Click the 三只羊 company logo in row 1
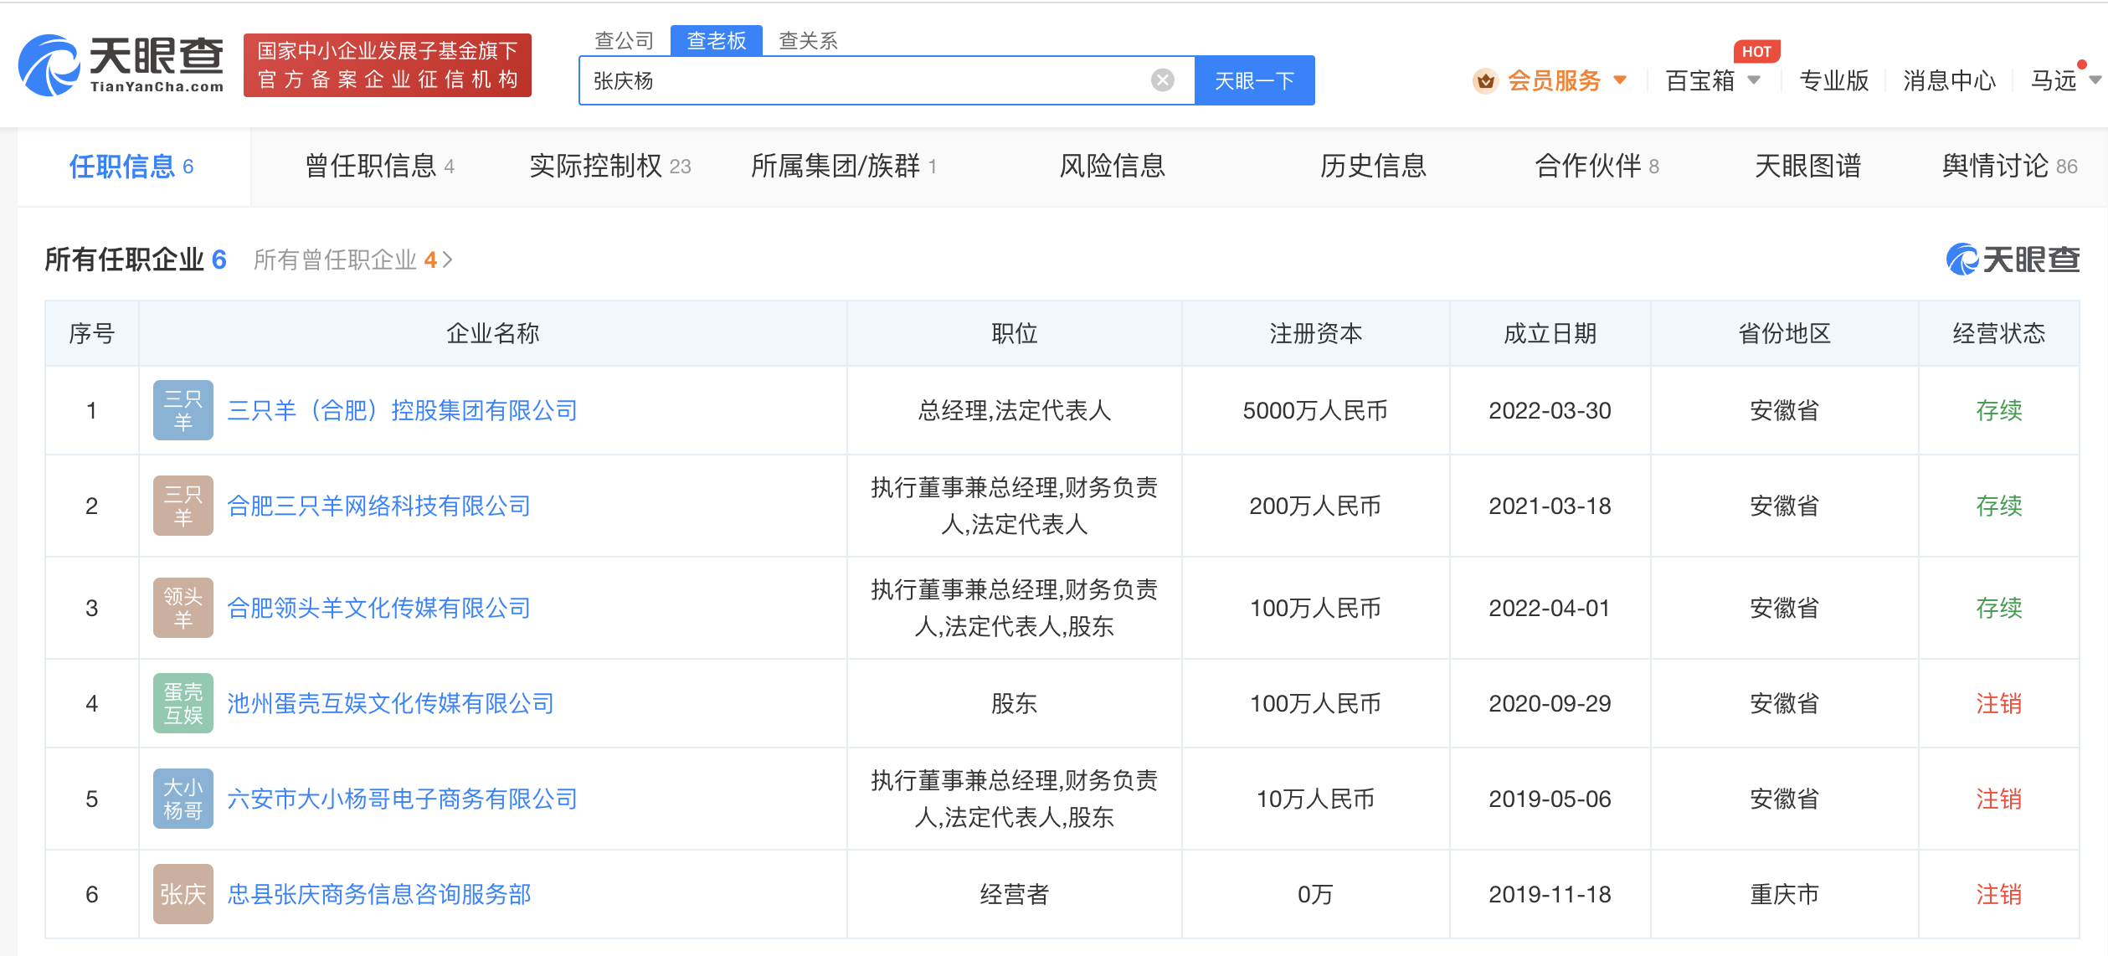The width and height of the screenshot is (2108, 956). [x=183, y=410]
